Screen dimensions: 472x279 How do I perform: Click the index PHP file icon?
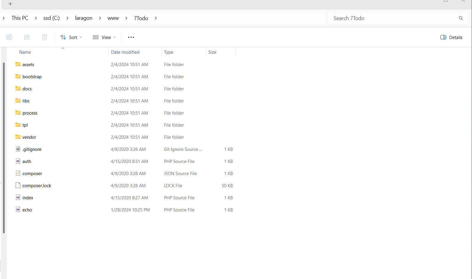pyautogui.click(x=18, y=198)
